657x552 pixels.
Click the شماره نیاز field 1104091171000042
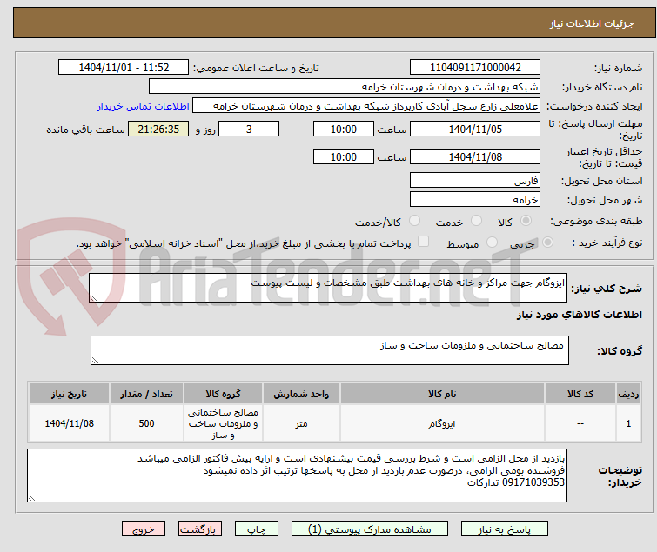pos(475,67)
